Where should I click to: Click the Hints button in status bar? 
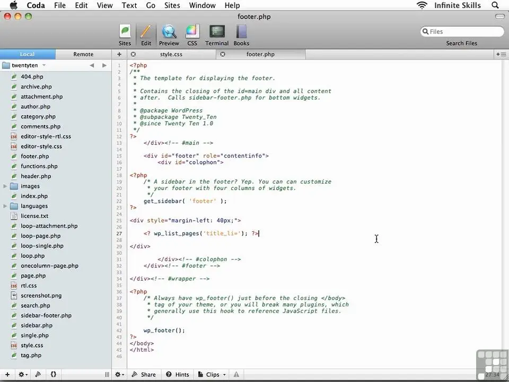click(178, 375)
